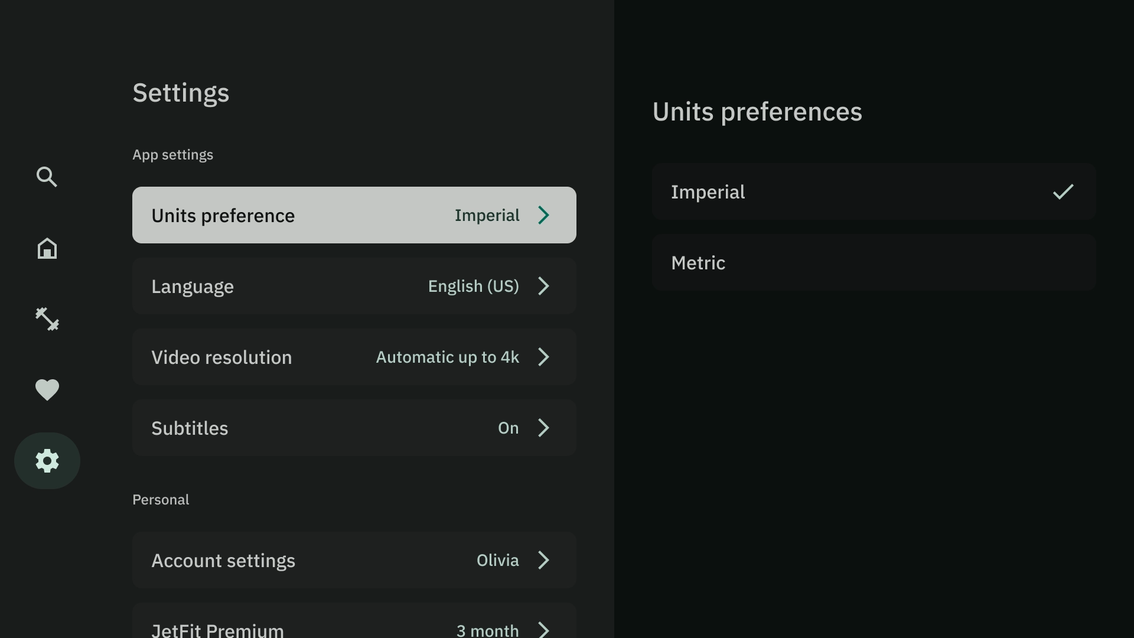Open the Search panel
Screen dimensions: 1134x638
pos(46,177)
